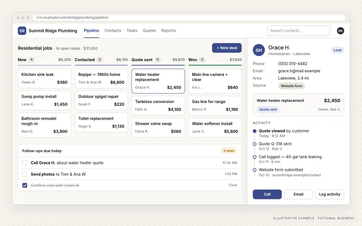Click the Follow-ups due today heading
The width and height of the screenshot is (362, 226).
[x=42, y=151]
